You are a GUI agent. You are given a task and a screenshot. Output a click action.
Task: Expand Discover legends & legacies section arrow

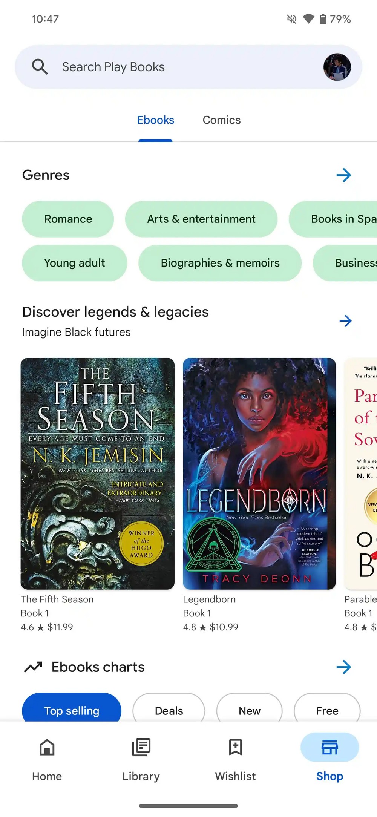pos(345,321)
